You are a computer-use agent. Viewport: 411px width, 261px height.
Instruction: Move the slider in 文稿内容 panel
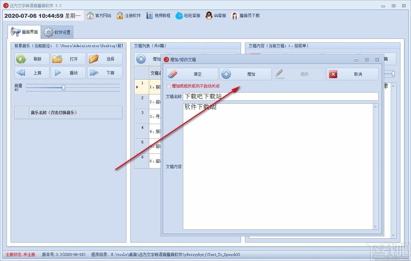click(x=393, y=74)
